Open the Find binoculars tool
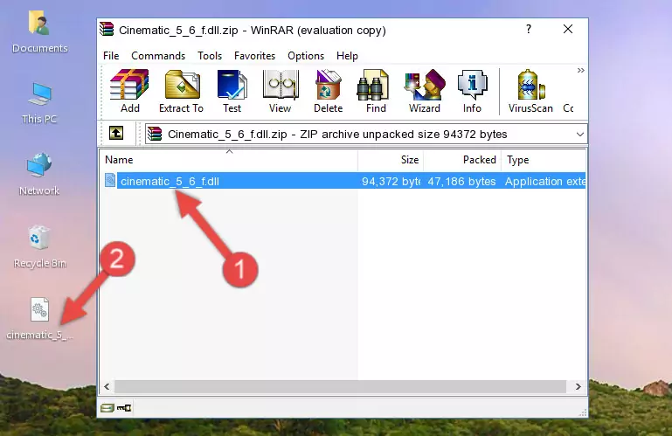This screenshot has width=672, height=436. [376, 92]
